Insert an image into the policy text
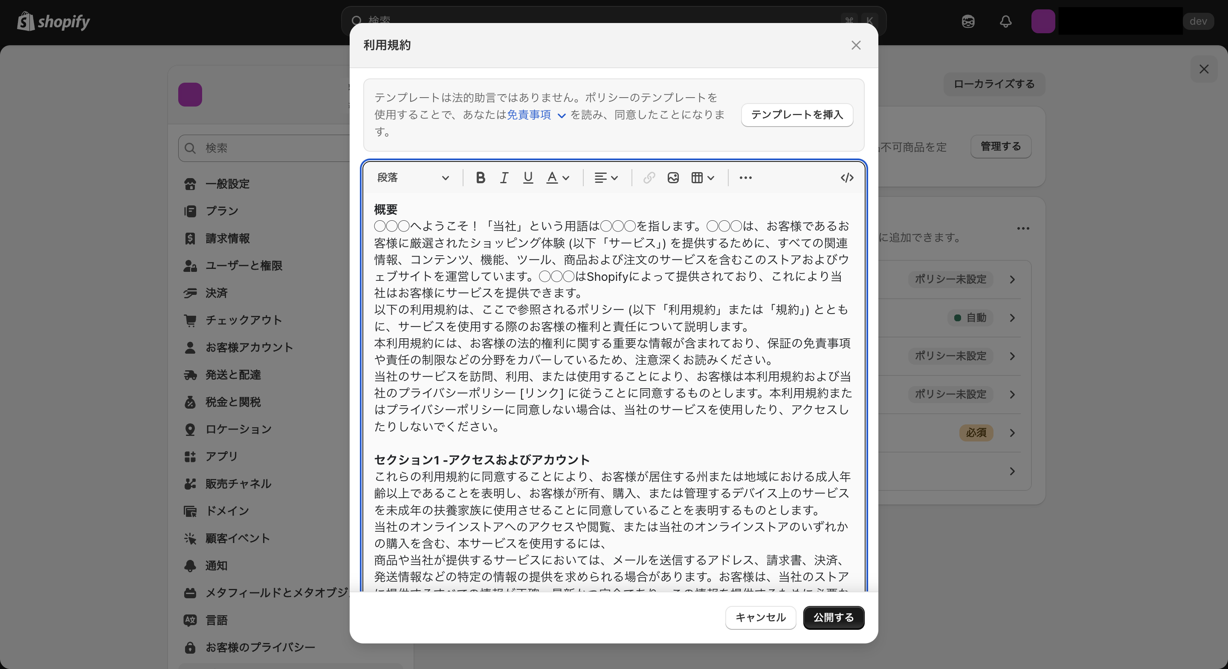This screenshot has height=669, width=1228. (673, 178)
